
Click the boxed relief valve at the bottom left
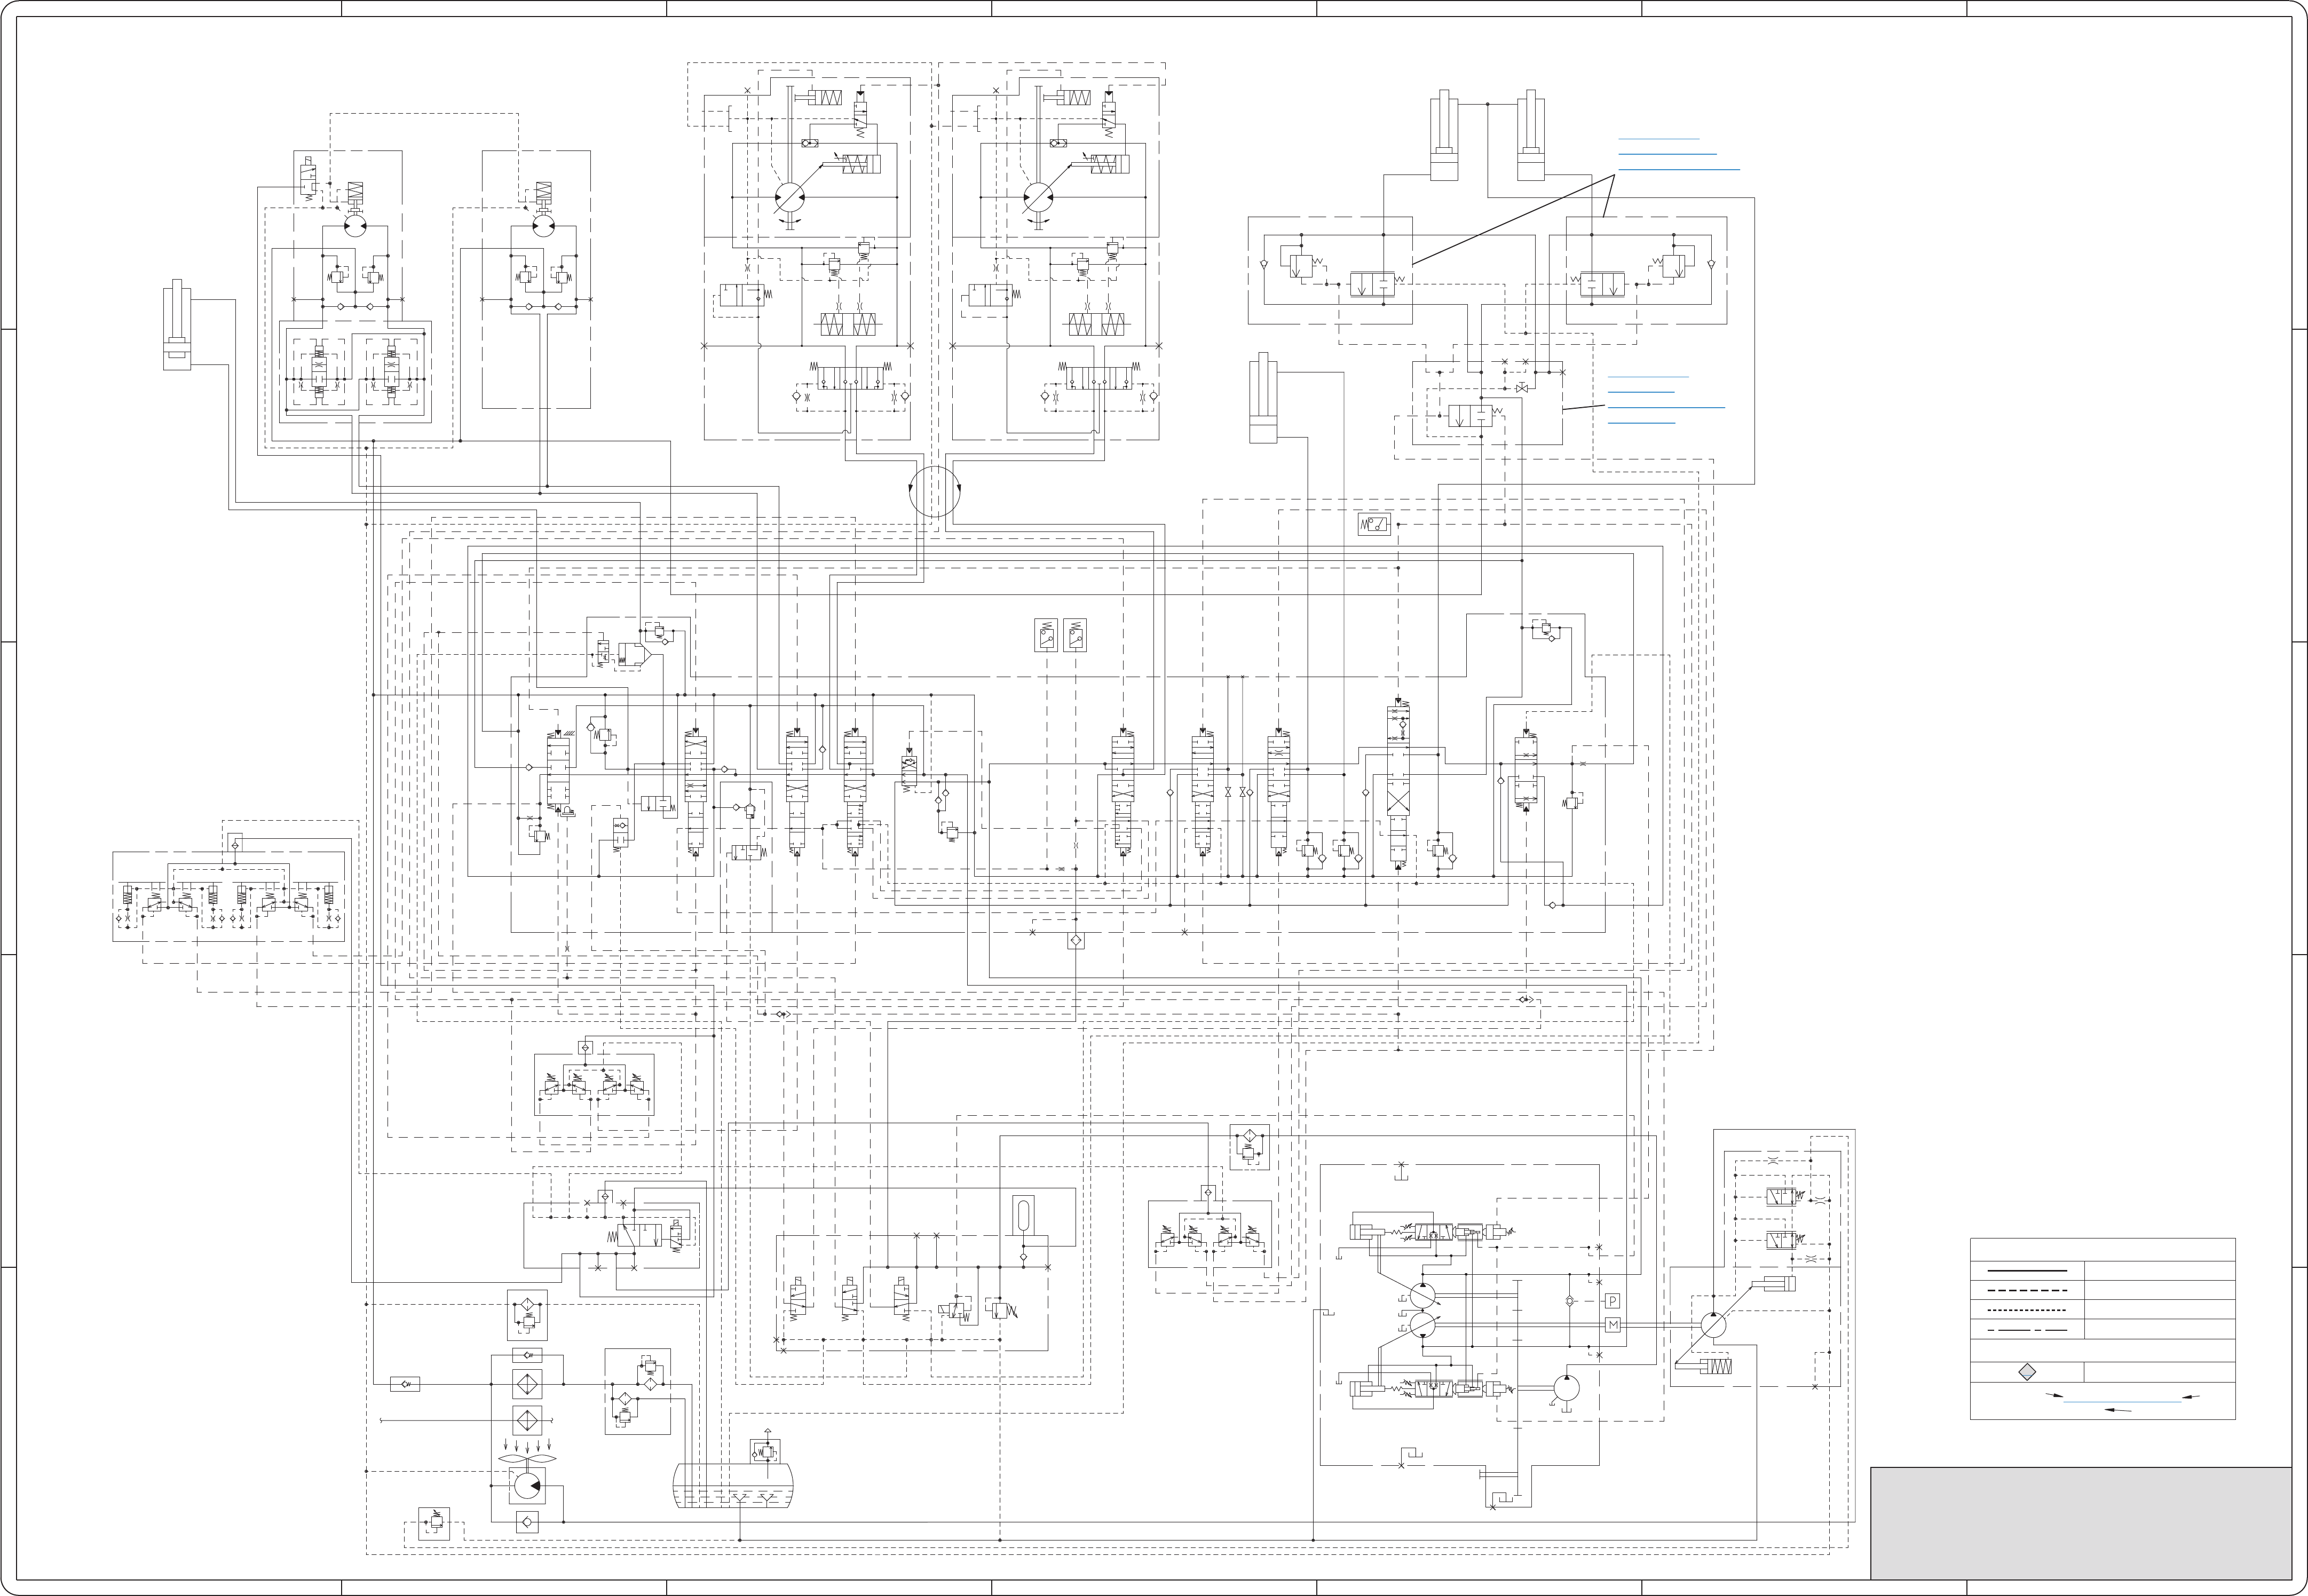click(x=434, y=1523)
